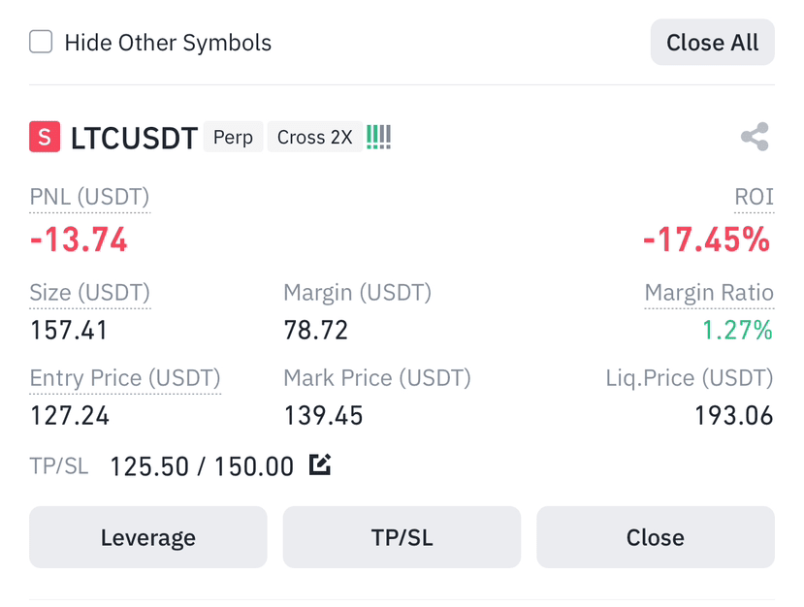The height and width of the screenshot is (607, 804).
Task: Show the PNL (USDT) label explanation
Action: click(90, 197)
